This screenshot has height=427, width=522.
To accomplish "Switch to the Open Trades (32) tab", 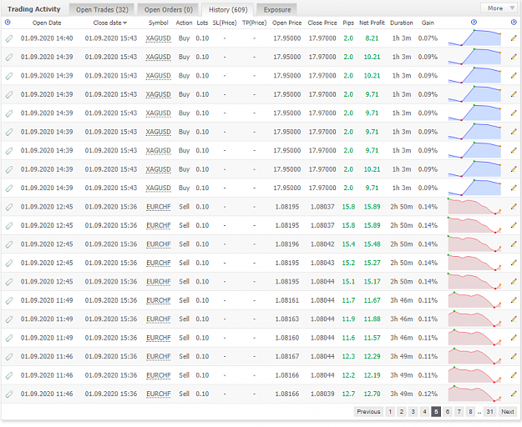I will pyautogui.click(x=102, y=10).
